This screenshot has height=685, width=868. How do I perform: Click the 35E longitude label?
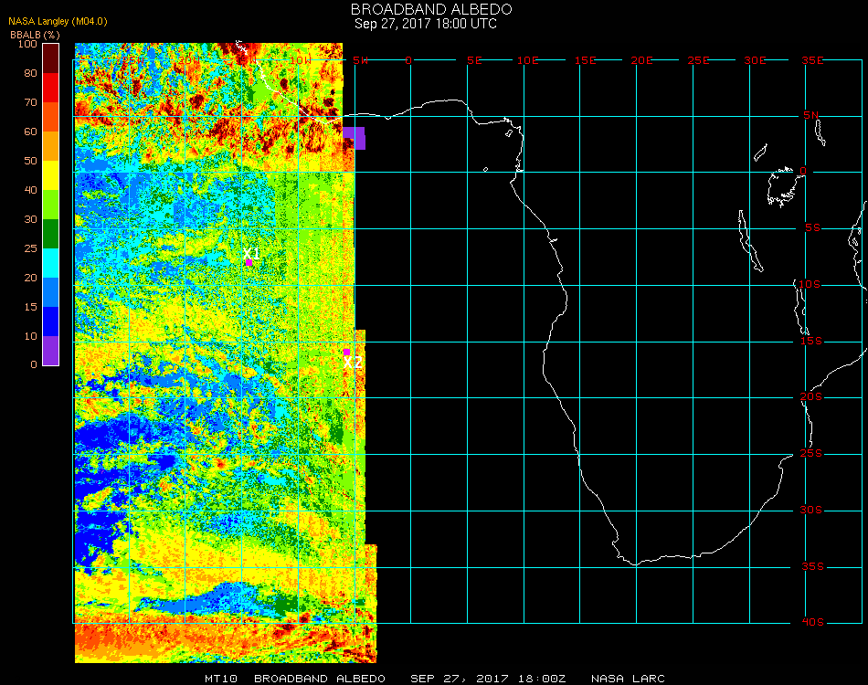coord(812,60)
